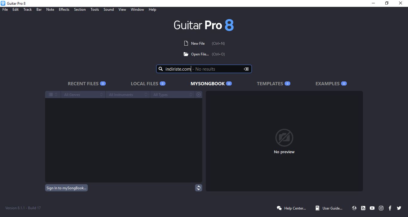The height and width of the screenshot is (217, 408).
Task: Restore down the window
Action: pyautogui.click(x=387, y=3)
